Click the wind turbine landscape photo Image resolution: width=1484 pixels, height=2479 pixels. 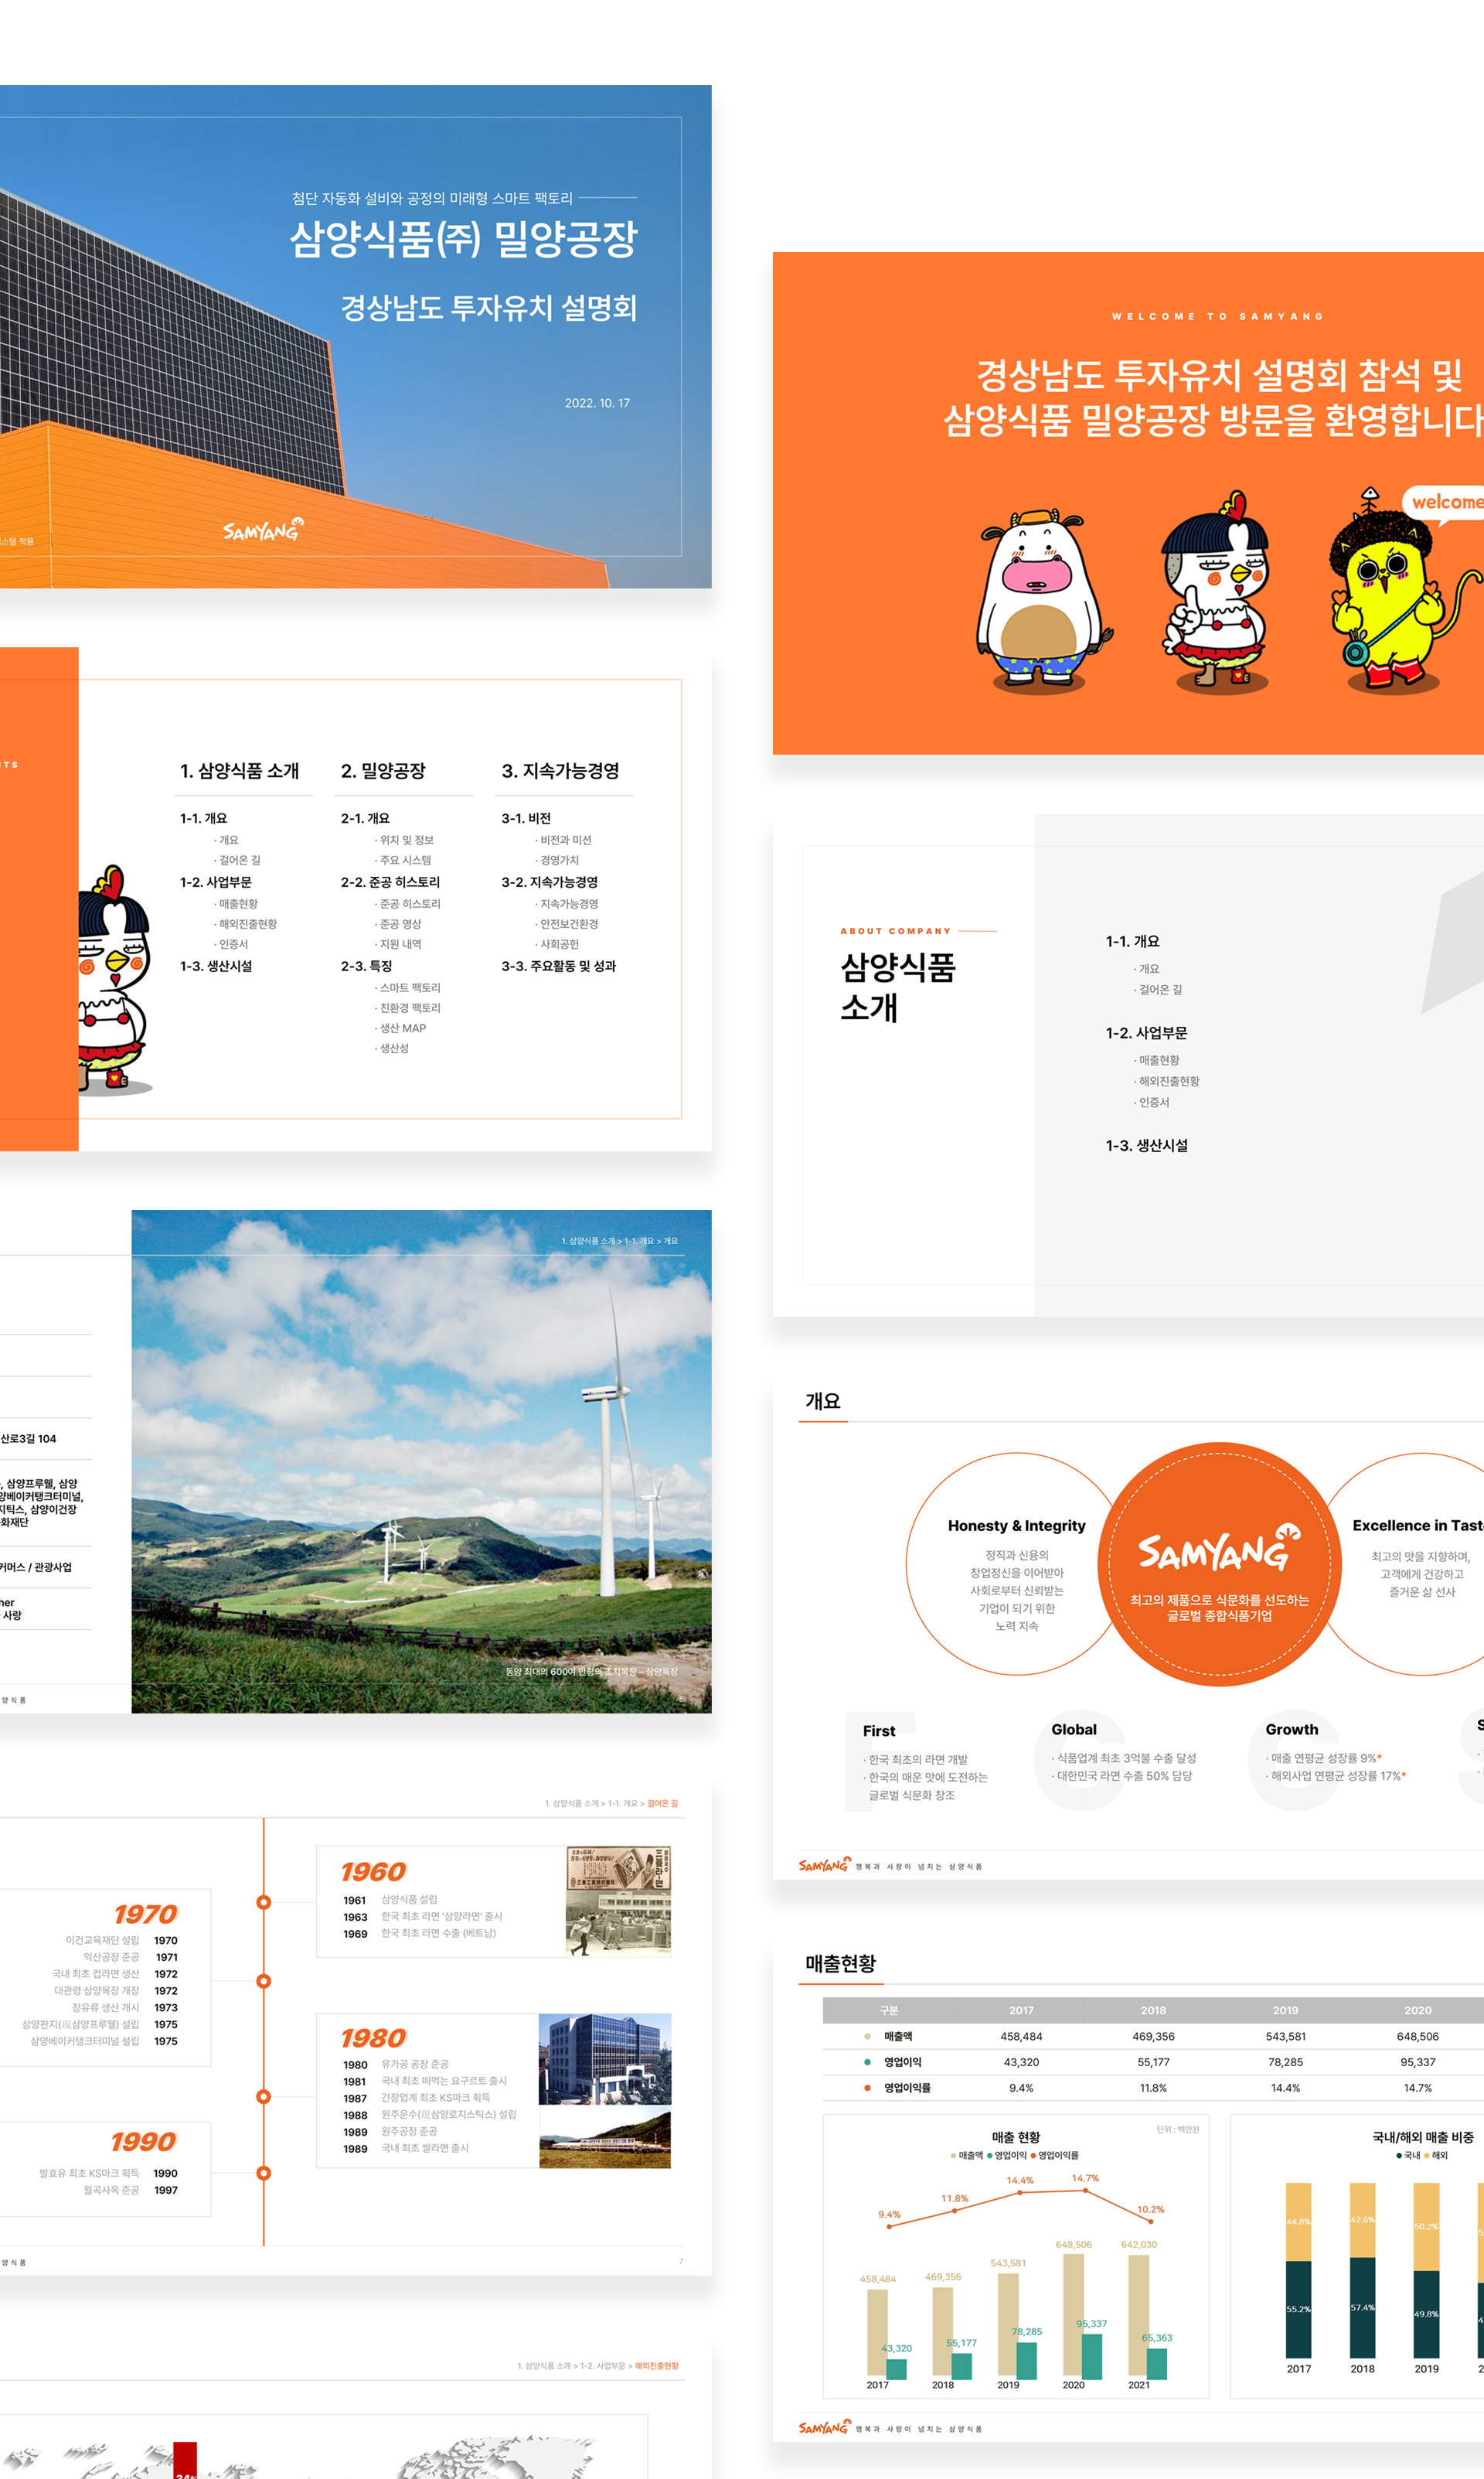pyautogui.click(x=421, y=1461)
